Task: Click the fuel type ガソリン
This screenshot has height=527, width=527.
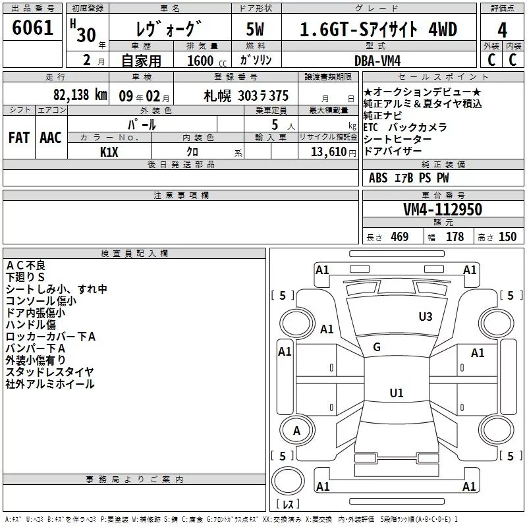Action: pyautogui.click(x=256, y=60)
